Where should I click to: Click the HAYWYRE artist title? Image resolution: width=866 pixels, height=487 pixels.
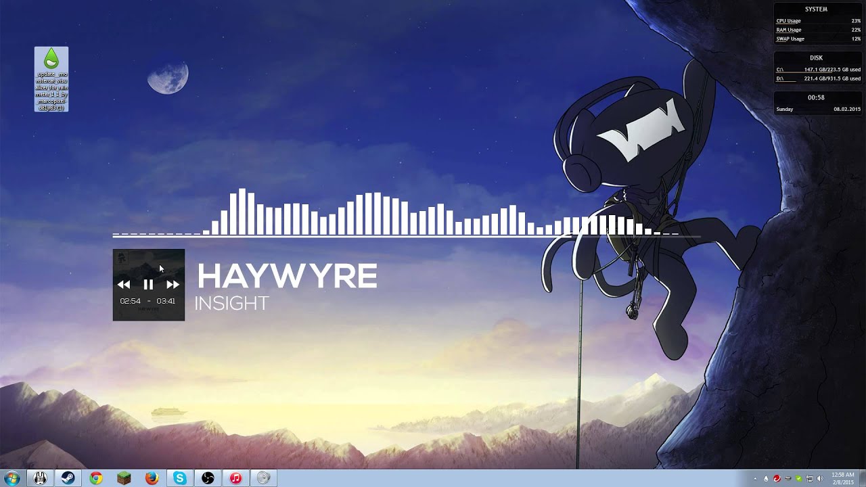coord(287,277)
